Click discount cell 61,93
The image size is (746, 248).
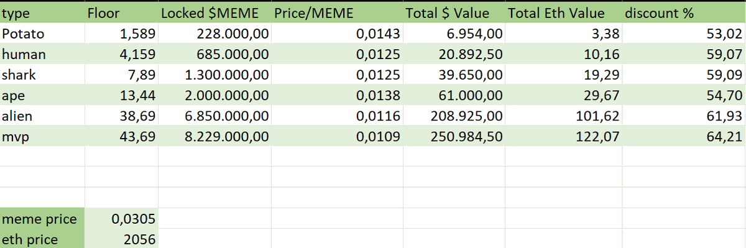684,116
